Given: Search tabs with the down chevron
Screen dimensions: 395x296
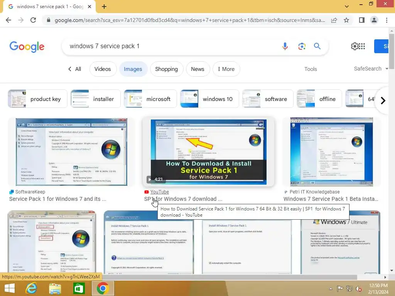Looking at the screenshot, I should click(x=347, y=7).
